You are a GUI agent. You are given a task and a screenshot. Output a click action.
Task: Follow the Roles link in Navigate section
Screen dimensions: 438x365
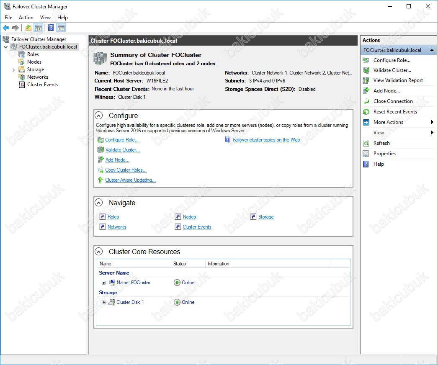[x=113, y=217]
